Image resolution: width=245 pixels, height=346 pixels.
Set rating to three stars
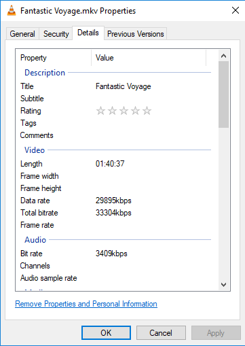(124, 111)
